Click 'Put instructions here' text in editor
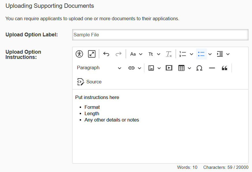The image size is (252, 172). coord(97,98)
